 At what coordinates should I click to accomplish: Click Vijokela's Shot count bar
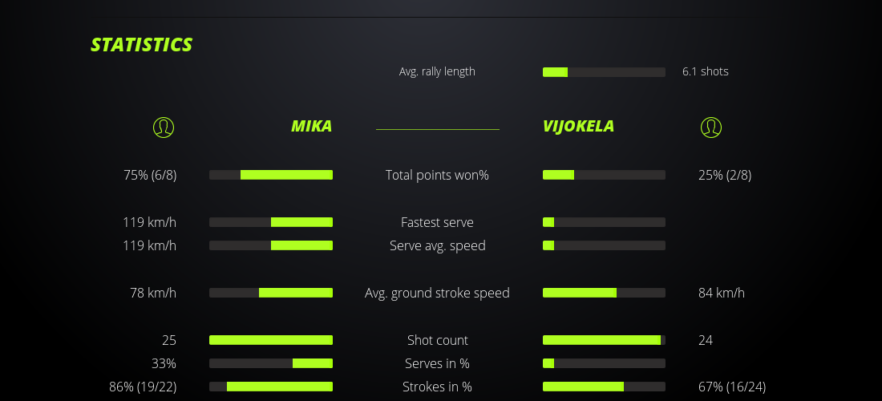click(x=604, y=340)
